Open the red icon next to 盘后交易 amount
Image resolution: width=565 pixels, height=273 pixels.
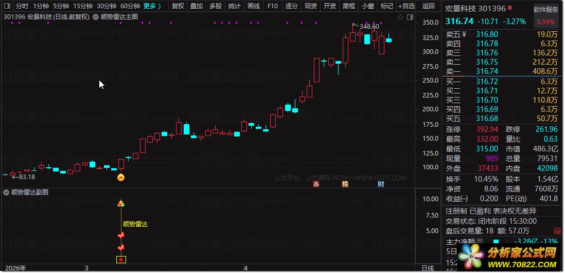tap(557, 230)
